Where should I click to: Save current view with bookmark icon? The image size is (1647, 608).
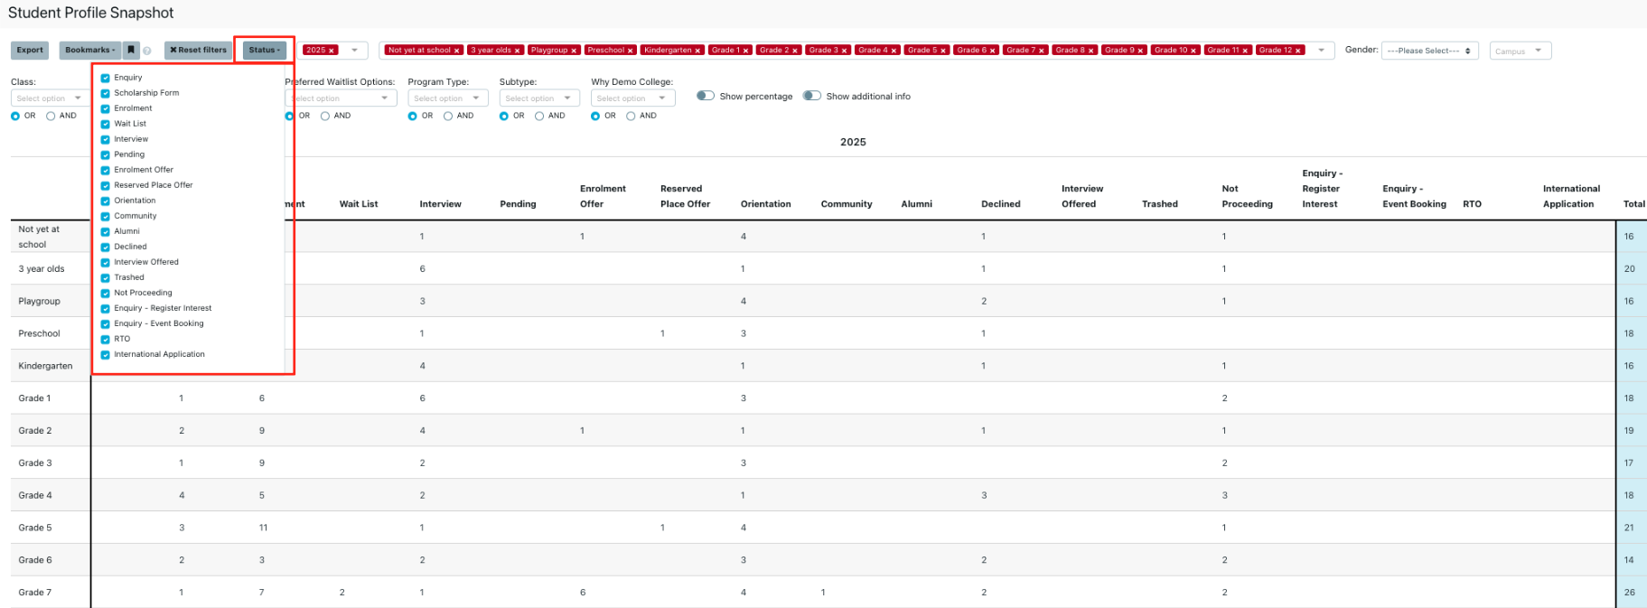(132, 51)
